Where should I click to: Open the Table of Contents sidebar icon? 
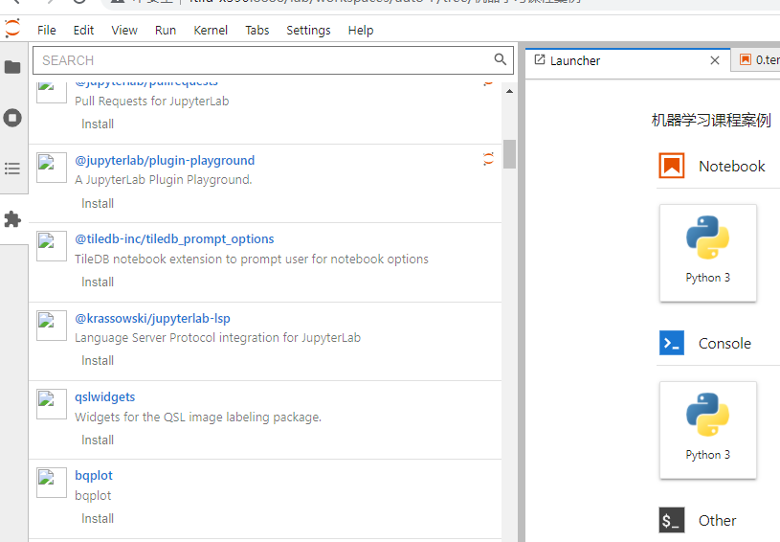pos(12,169)
